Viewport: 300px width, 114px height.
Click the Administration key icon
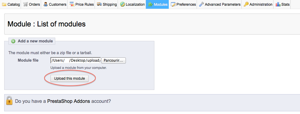[x=246, y=4]
